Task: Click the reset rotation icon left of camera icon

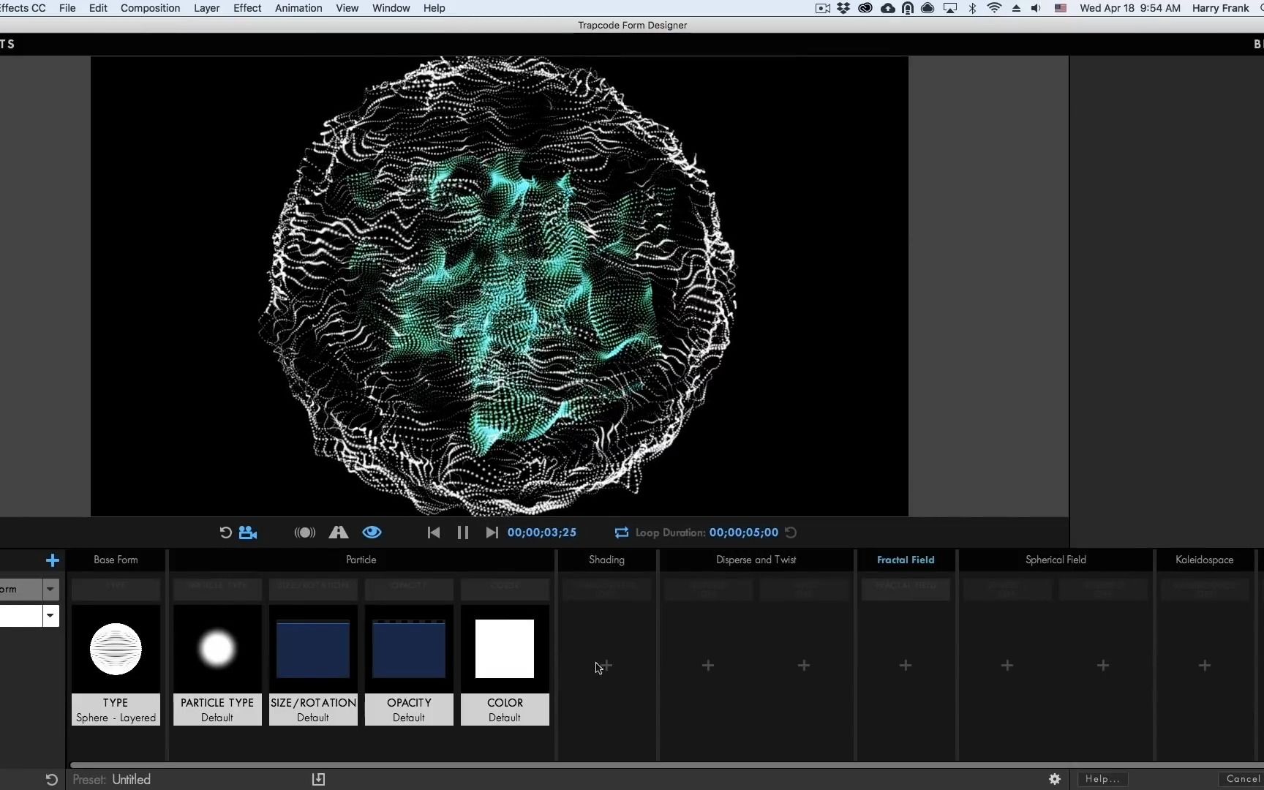Action: tap(225, 533)
